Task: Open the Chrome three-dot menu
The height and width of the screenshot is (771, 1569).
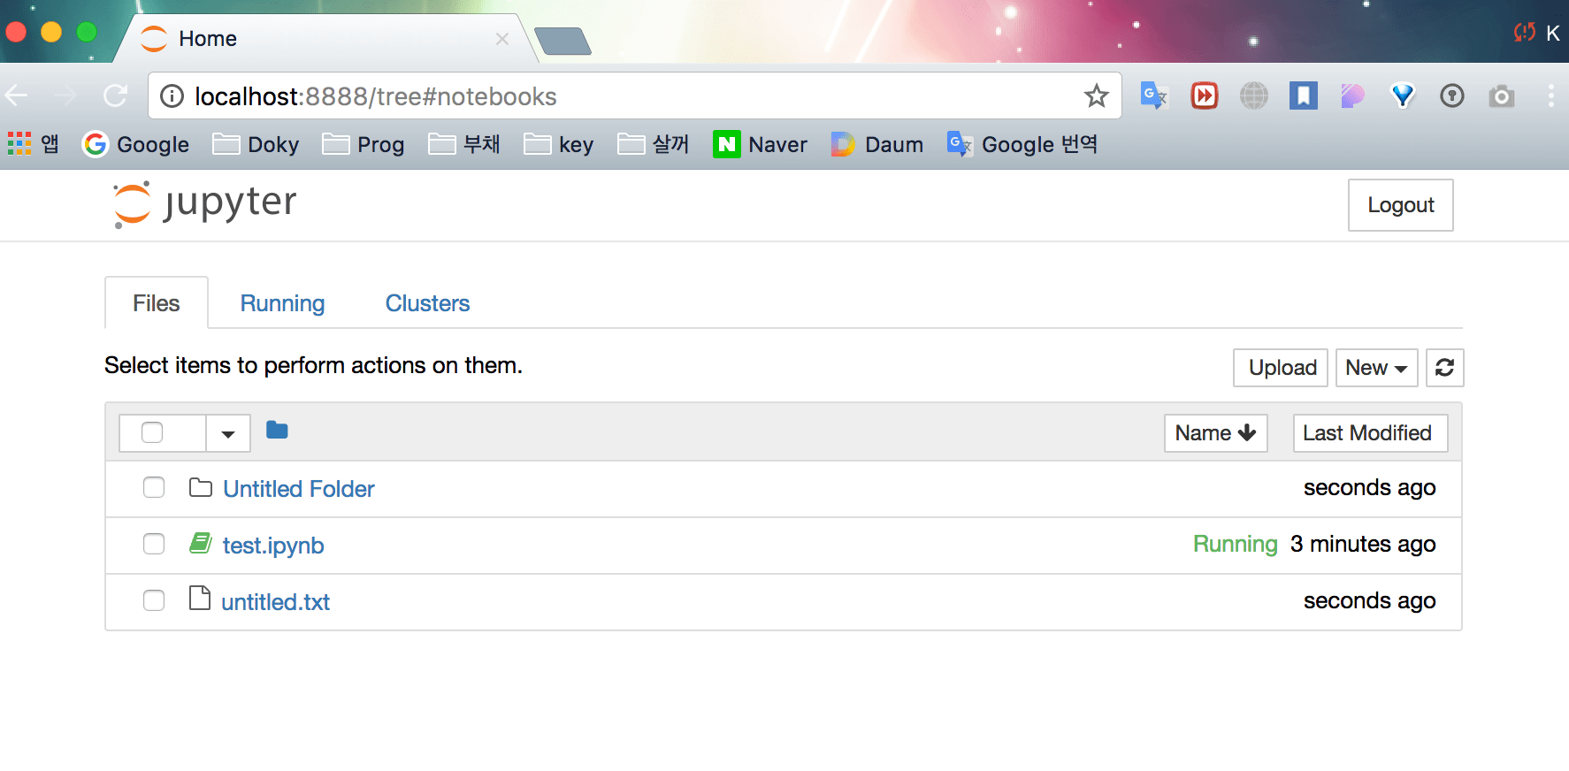Action: (1550, 95)
